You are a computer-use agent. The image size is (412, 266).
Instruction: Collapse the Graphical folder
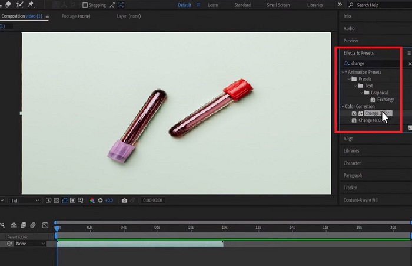pos(361,93)
